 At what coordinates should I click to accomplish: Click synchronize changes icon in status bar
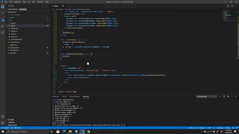12,128
